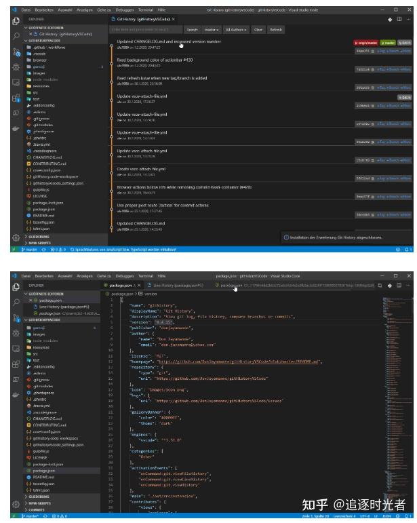
Task: Close Git History editor tab in top window
Action: click(x=174, y=20)
